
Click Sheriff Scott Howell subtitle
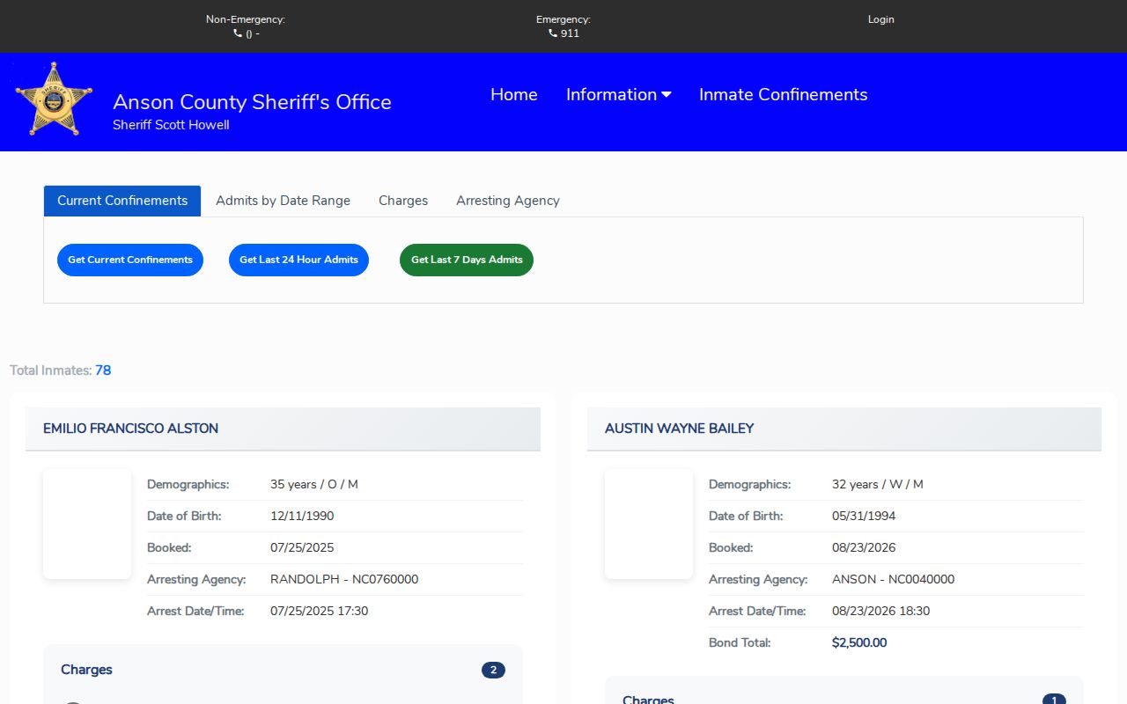tap(171, 125)
